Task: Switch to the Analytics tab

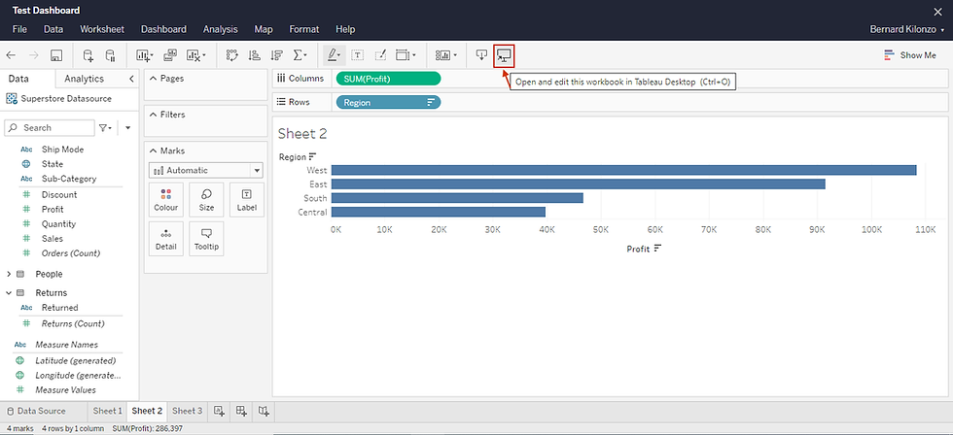Action: 84,79
